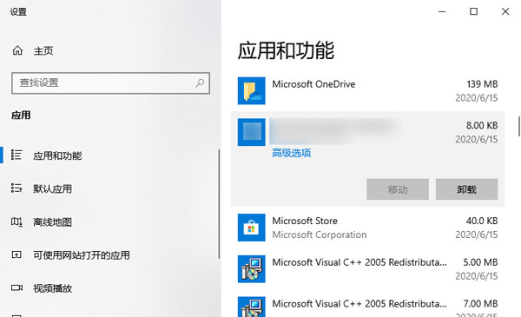Image resolution: width=521 pixels, height=317 pixels.
Task: Focus the 查找设置 search field
Action: [110, 83]
